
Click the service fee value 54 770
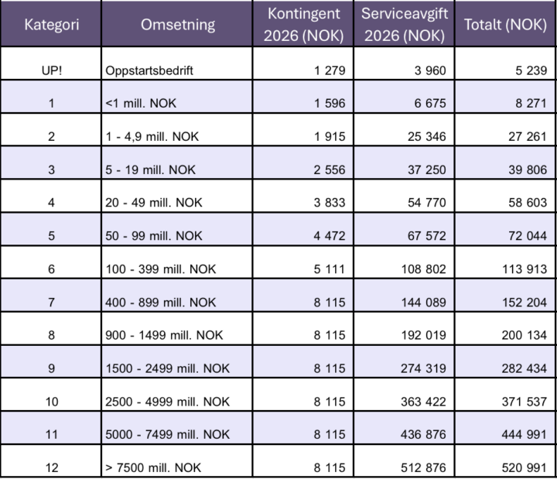click(425, 203)
